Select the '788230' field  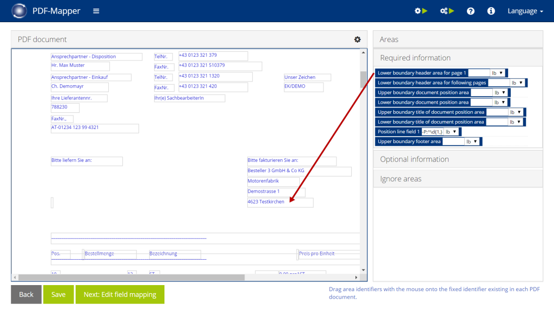(65, 107)
